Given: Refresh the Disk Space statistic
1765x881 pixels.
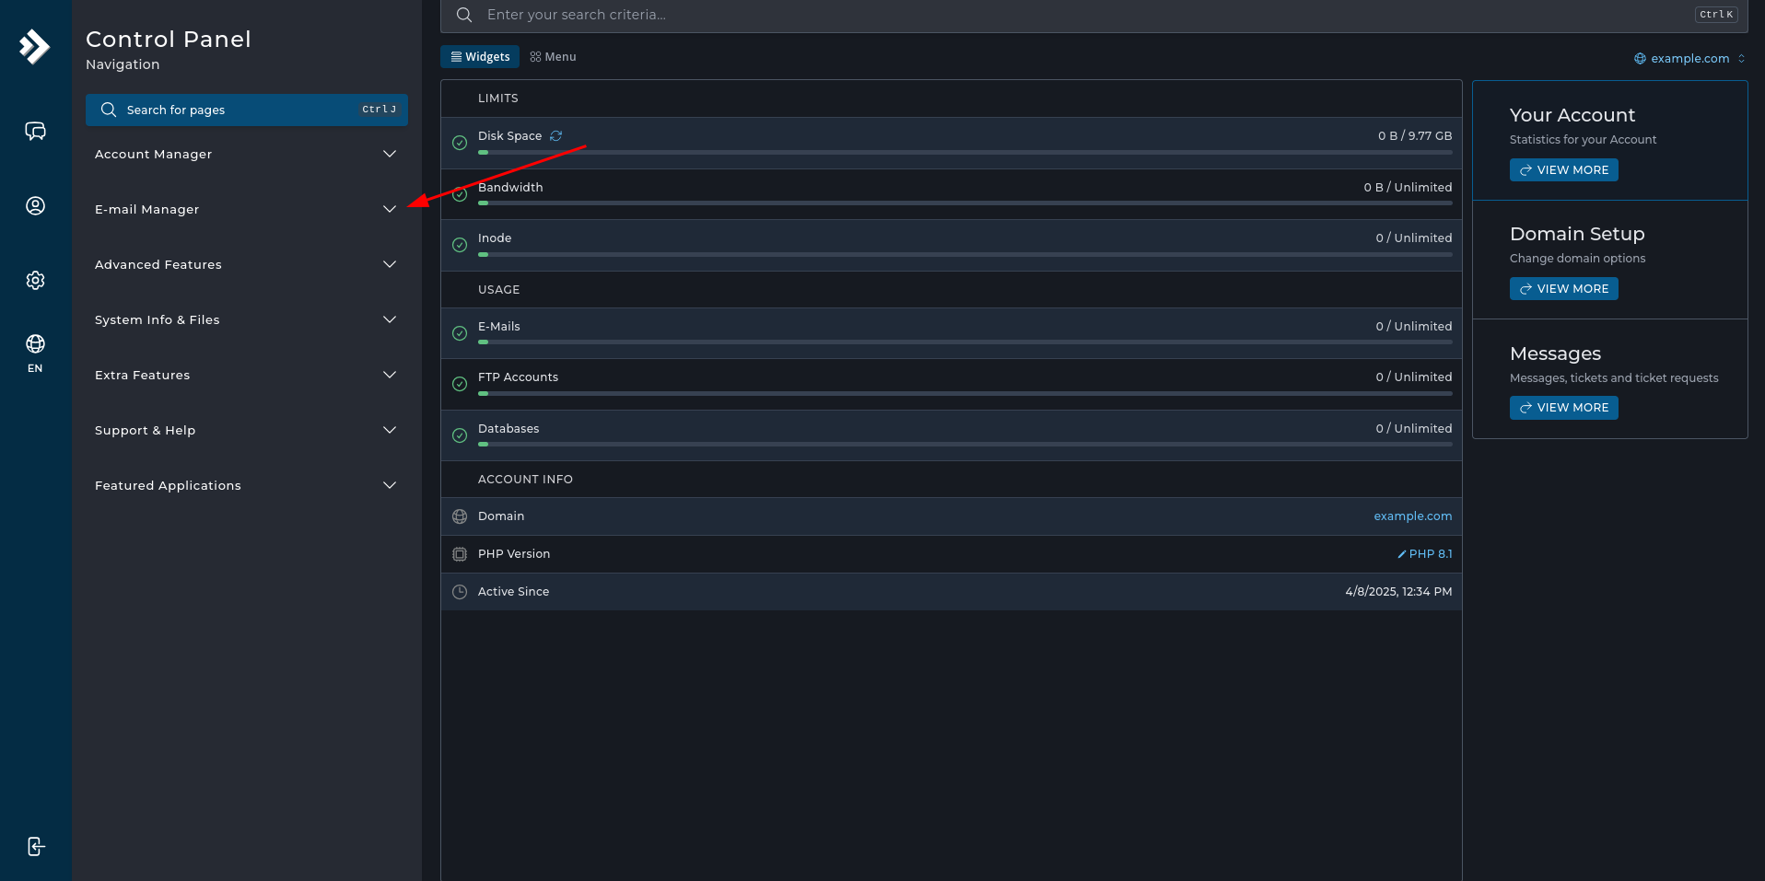Looking at the screenshot, I should [x=556, y=135].
